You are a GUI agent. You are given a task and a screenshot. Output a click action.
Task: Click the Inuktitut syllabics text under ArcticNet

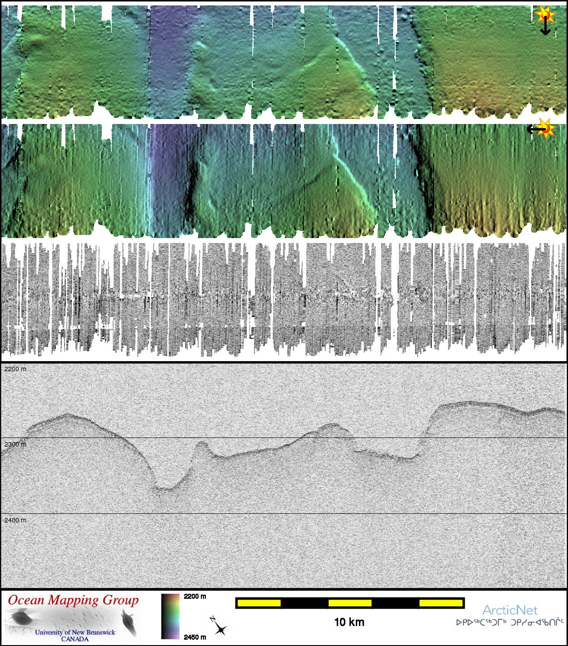(510, 622)
